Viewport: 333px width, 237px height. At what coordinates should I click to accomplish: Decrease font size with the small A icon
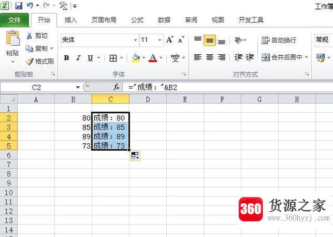[181, 39]
